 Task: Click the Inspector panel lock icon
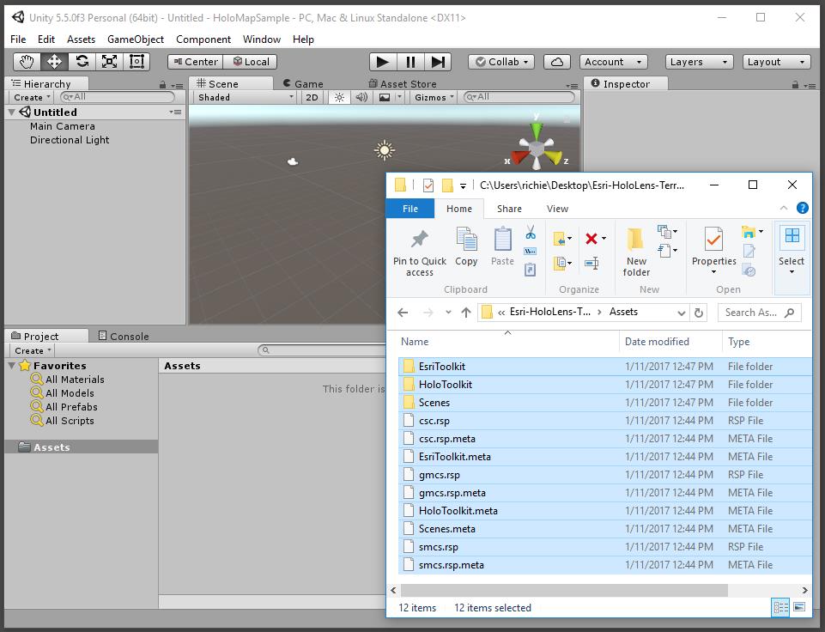795,85
